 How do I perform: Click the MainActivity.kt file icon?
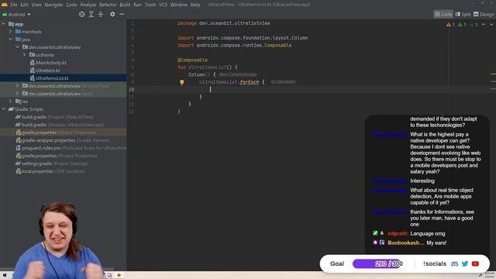pos(33,63)
